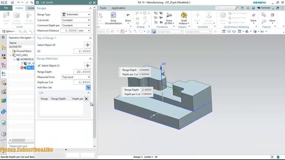Open the Common Depth per Cut dropdown
This screenshot has width=285, height=160.
click(76, 25)
